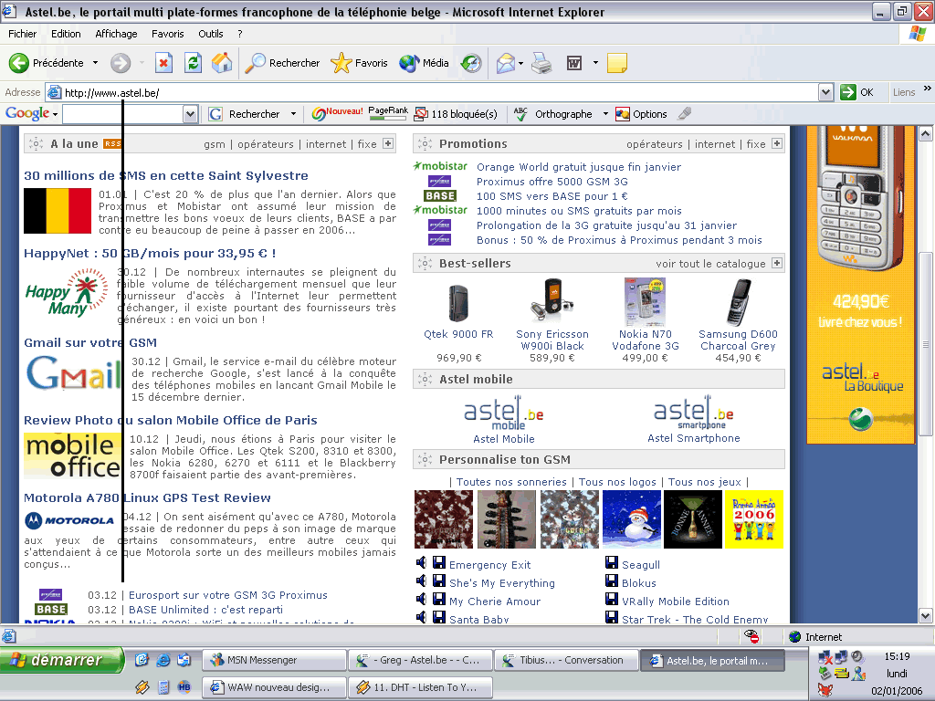
Task: Open the Google search box dropdown
Action: pos(190,114)
